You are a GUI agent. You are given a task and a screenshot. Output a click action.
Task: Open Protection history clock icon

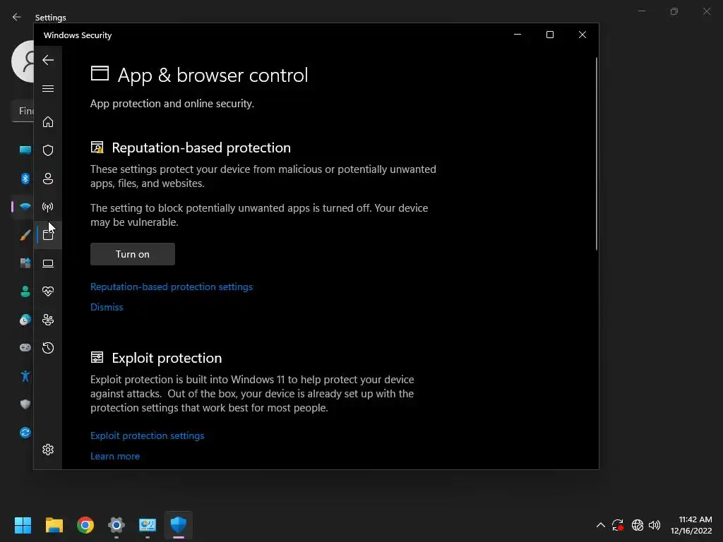48,348
